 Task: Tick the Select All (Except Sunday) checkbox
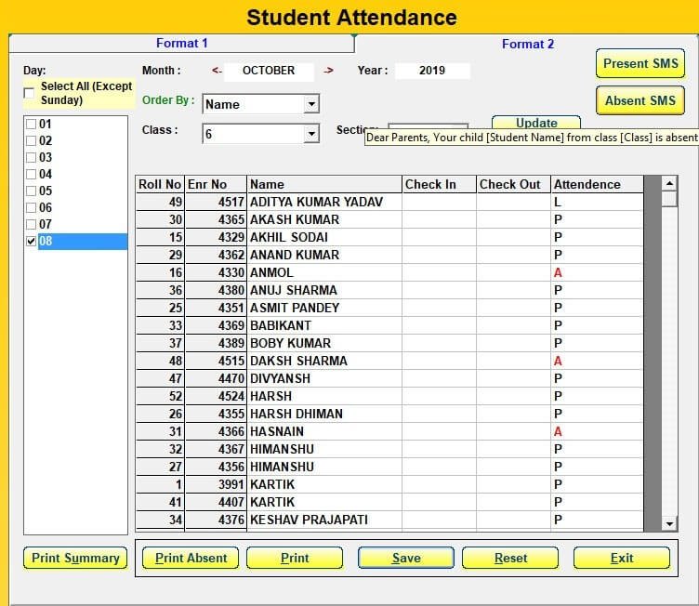[29, 93]
